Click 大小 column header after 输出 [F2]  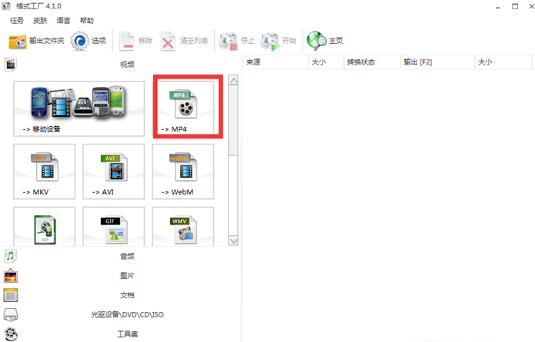click(x=503, y=62)
